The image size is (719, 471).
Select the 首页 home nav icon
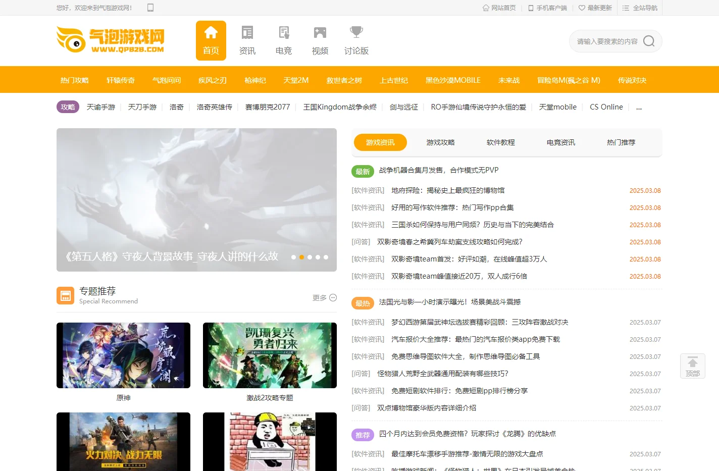coord(211,40)
